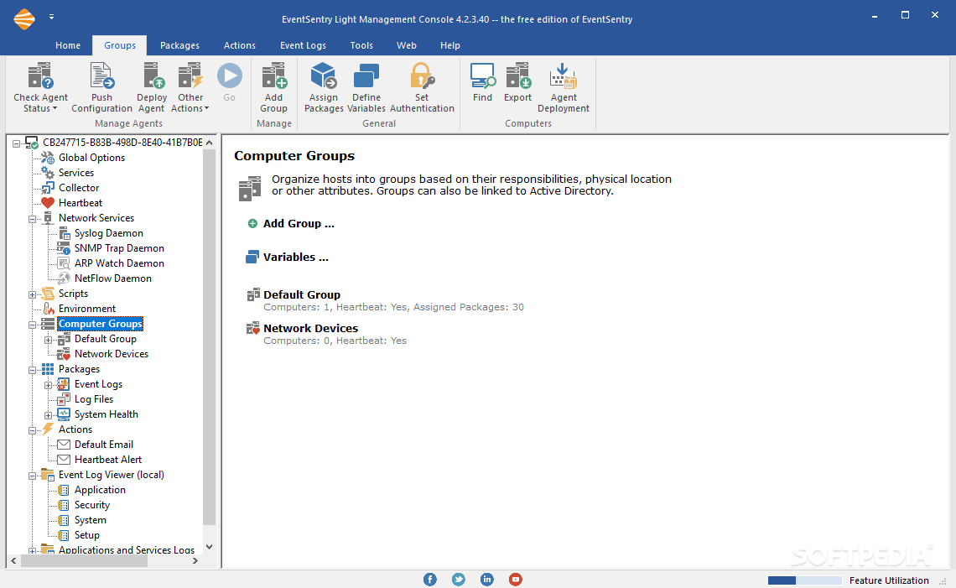Viewport: 956px width, 588px height.
Task: Switch to the Packages ribbon tab
Action: click(179, 45)
